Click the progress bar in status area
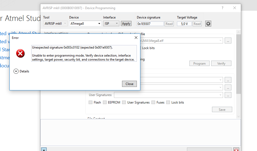The height and width of the screenshot is (151, 257). [209, 149]
